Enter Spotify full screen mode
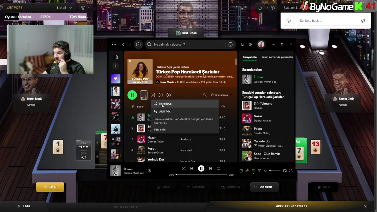 (291, 171)
